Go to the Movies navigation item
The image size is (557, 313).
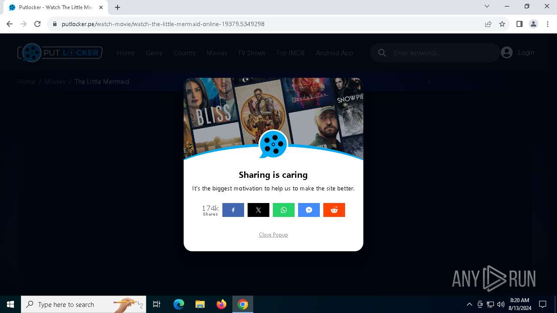tap(217, 53)
